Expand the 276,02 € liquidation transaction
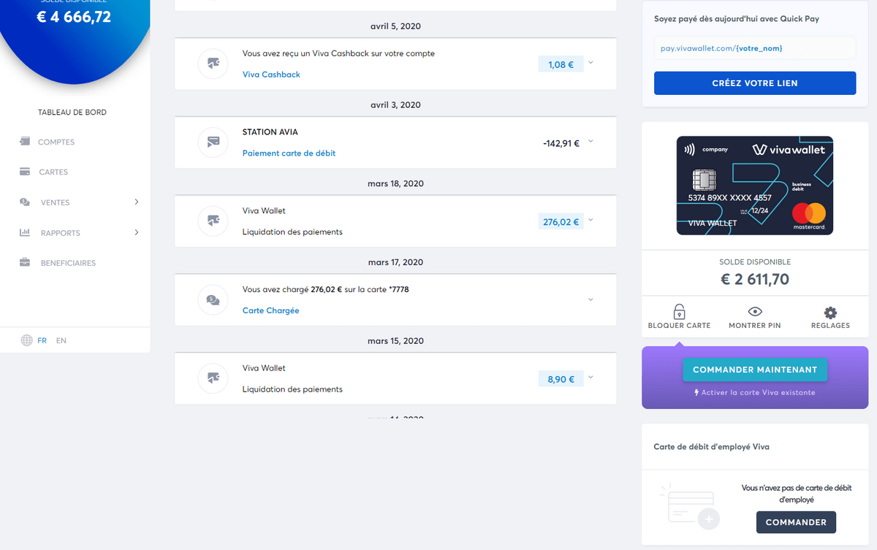The image size is (877, 550). [591, 220]
